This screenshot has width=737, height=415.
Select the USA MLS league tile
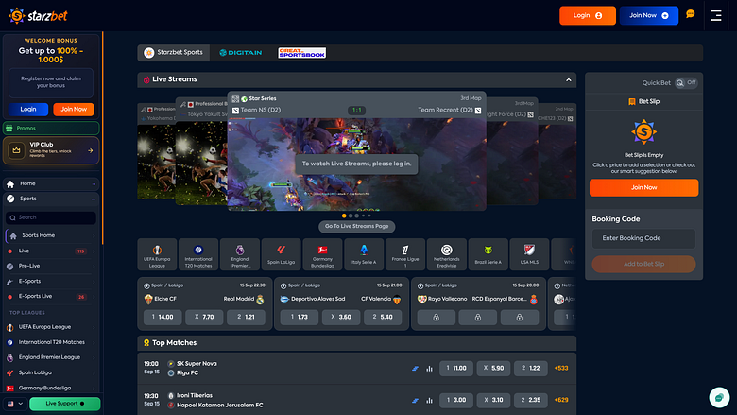(x=529, y=254)
